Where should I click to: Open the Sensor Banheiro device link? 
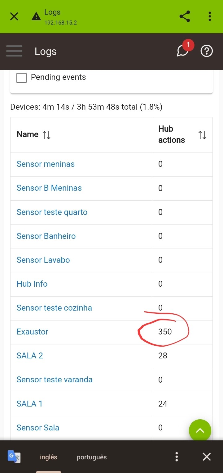46,236
